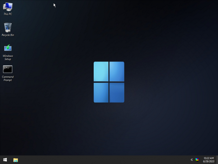Click the colorful display tray icon
218x164 pixels.
tap(197, 160)
